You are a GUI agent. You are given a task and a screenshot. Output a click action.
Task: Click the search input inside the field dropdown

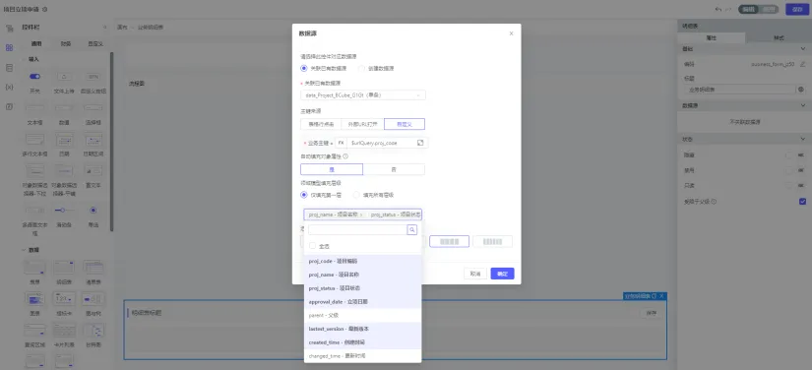tap(357, 229)
